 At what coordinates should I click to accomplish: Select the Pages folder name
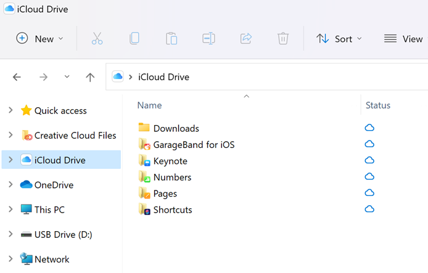coord(165,194)
